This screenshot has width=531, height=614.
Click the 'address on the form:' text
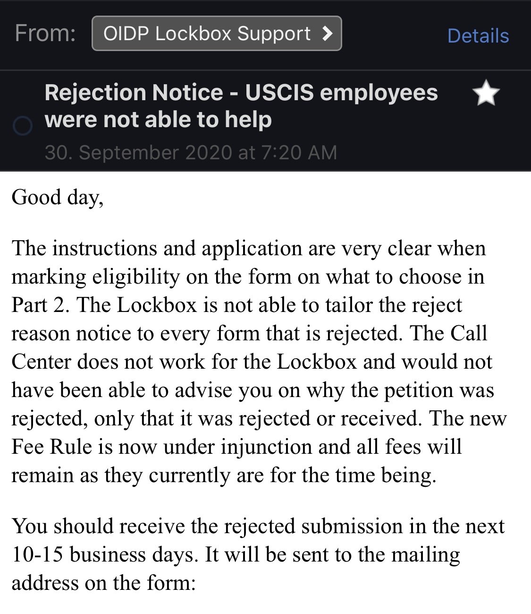pyautogui.click(x=103, y=583)
